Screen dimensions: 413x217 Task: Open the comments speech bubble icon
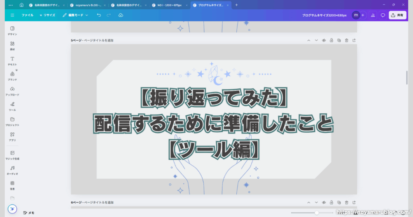(x=383, y=15)
